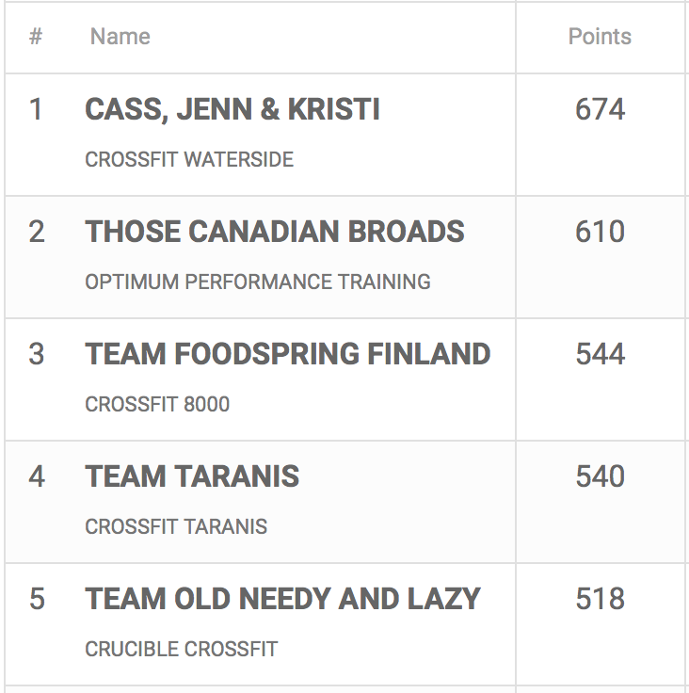
Task: Click rank number 1 cell
Action: coord(36,109)
